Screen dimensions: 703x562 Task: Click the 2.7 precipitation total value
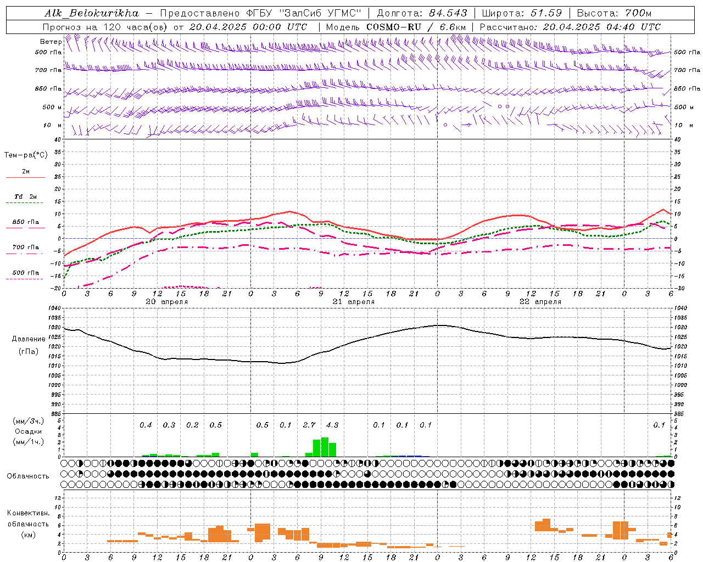point(309,425)
